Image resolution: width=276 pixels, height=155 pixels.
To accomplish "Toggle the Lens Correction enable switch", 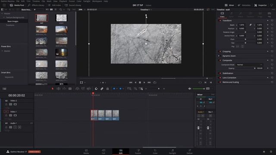I will 220,77.
